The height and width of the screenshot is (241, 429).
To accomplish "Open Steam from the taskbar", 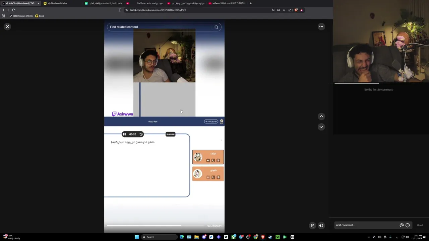I will [x=270, y=237].
